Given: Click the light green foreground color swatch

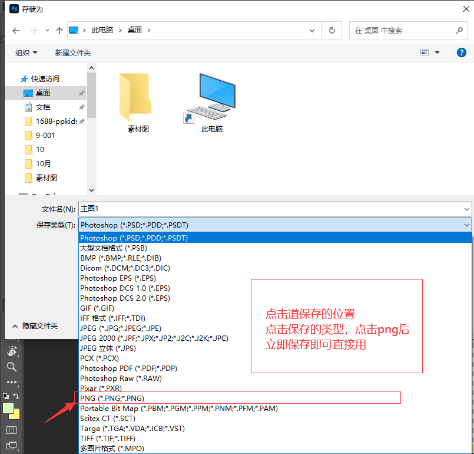Looking at the screenshot, I should coord(8,407).
